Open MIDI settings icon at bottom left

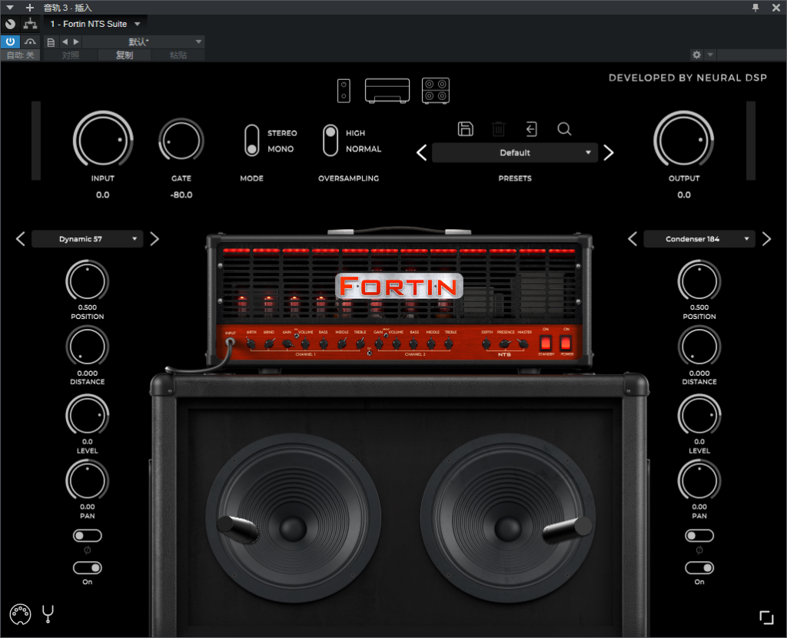click(x=20, y=614)
